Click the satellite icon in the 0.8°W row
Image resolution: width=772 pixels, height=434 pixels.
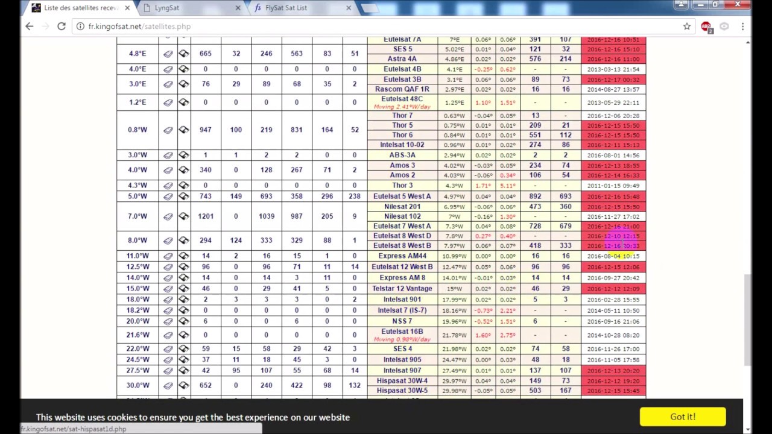183,130
